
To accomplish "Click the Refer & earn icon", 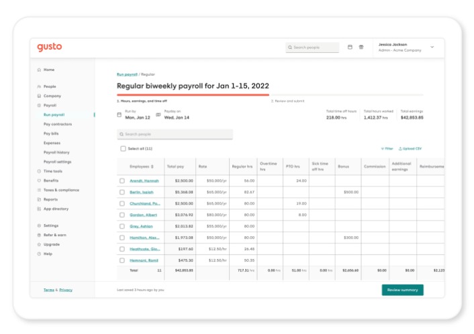I will [39, 235].
